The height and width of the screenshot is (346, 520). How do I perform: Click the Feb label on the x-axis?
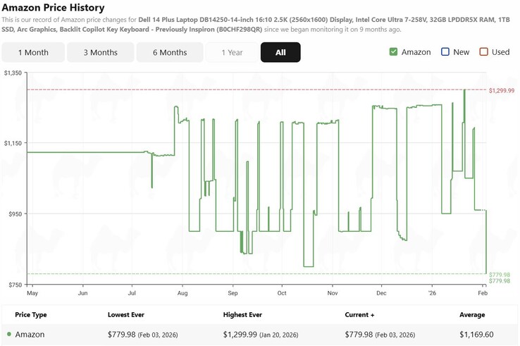(483, 293)
